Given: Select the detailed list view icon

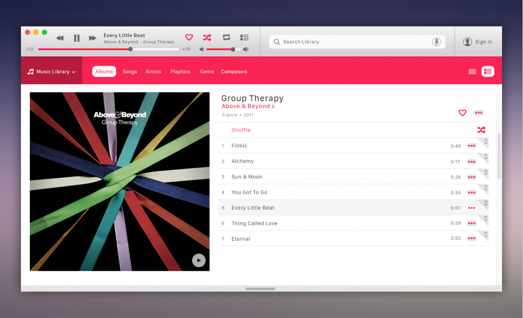Looking at the screenshot, I should (487, 72).
